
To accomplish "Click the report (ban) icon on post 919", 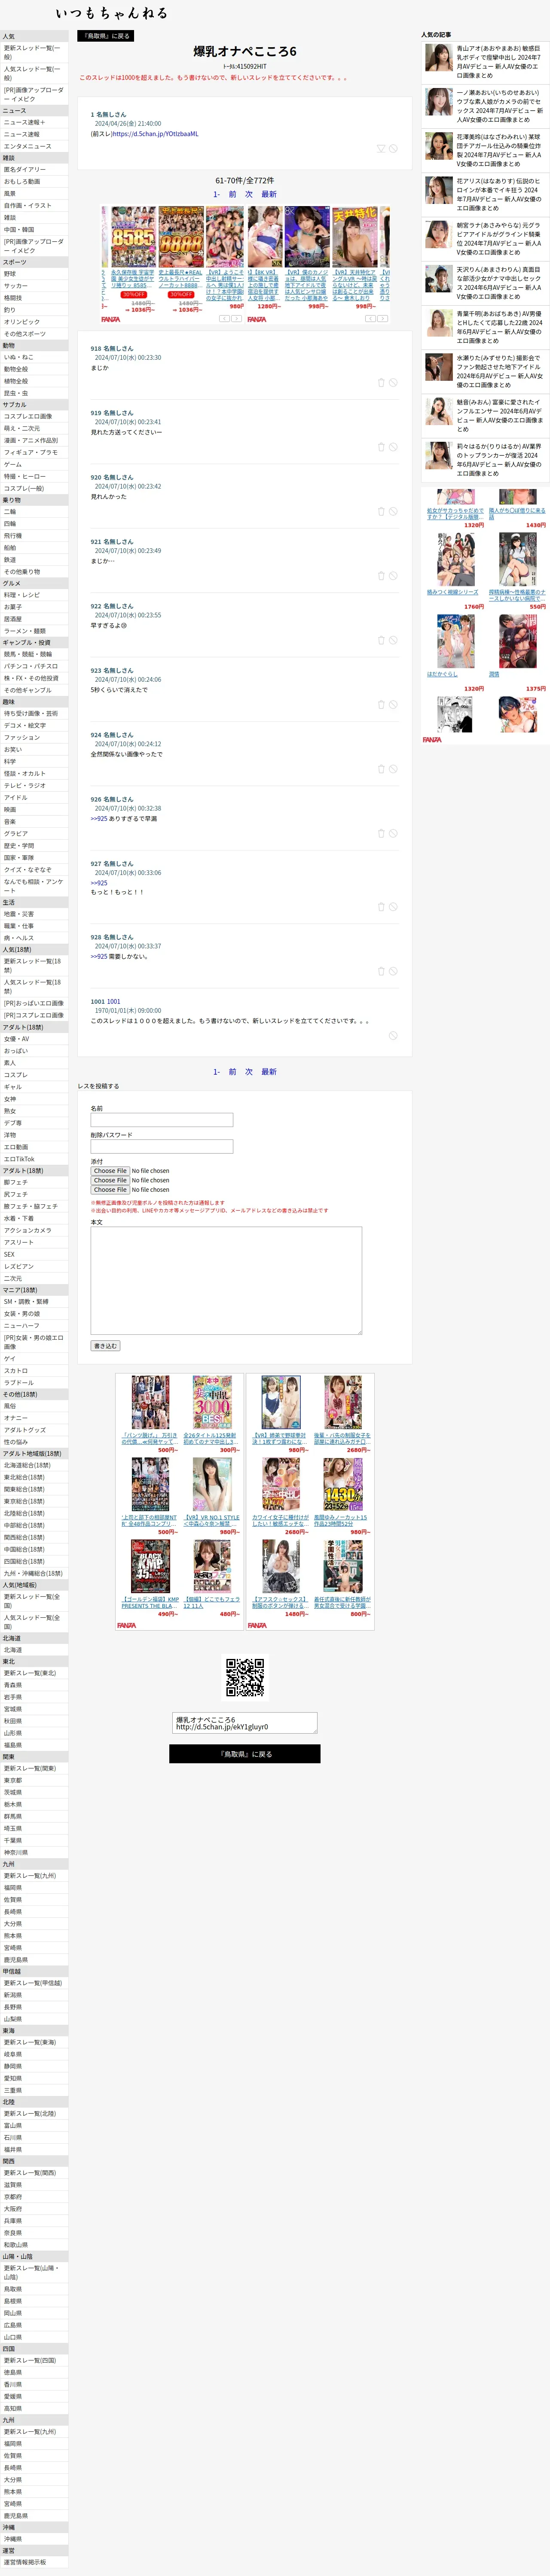I will tap(393, 447).
